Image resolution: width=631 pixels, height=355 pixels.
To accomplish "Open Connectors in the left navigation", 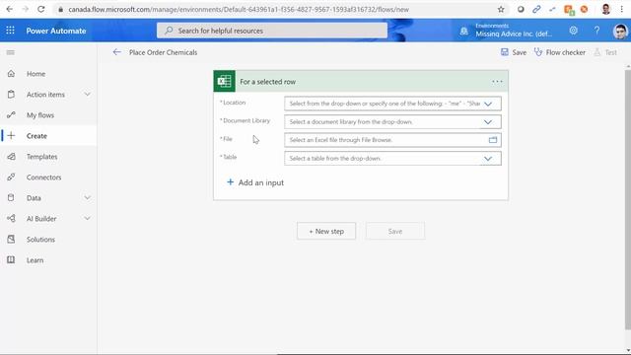I will point(48,177).
